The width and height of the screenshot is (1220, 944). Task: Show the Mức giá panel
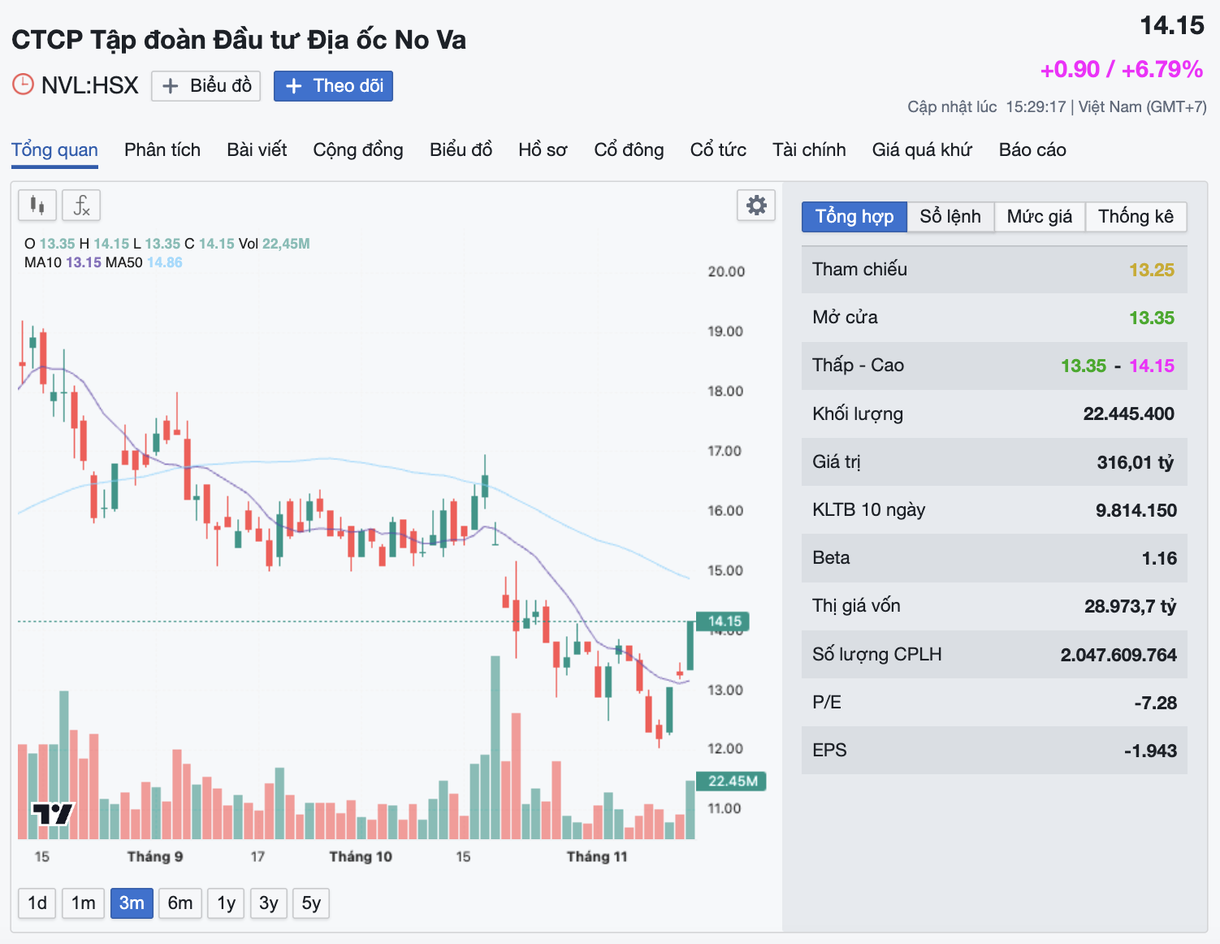(1040, 217)
